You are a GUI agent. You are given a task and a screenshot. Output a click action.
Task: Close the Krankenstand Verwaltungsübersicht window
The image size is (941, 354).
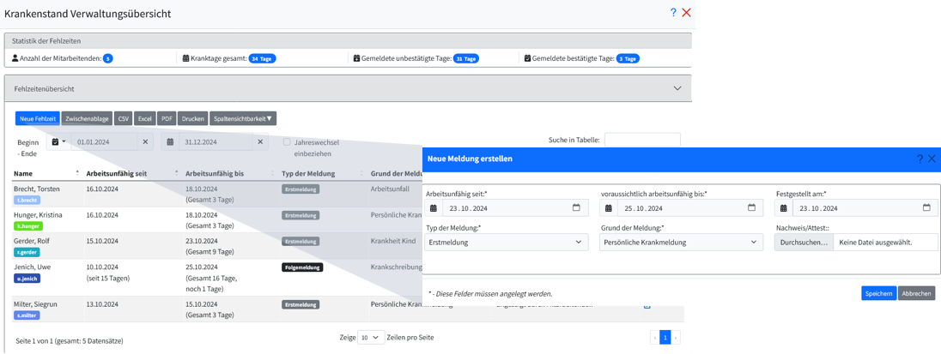[x=687, y=13]
